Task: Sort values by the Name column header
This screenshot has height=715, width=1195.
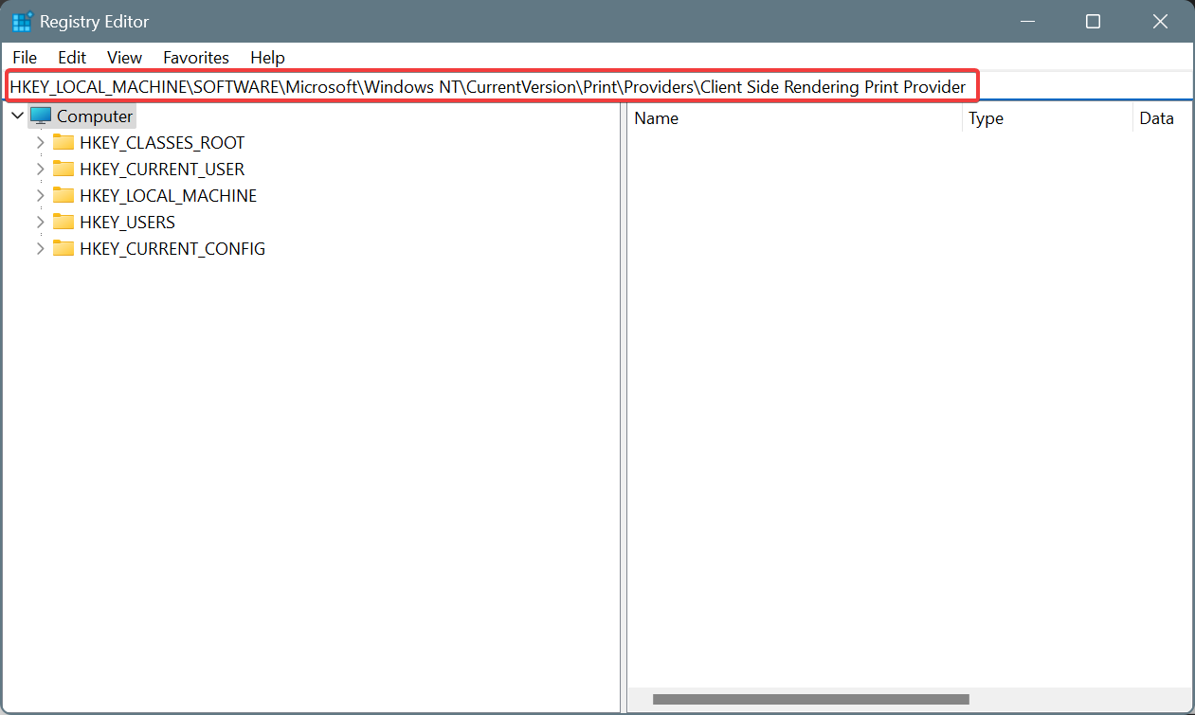Action: point(794,118)
